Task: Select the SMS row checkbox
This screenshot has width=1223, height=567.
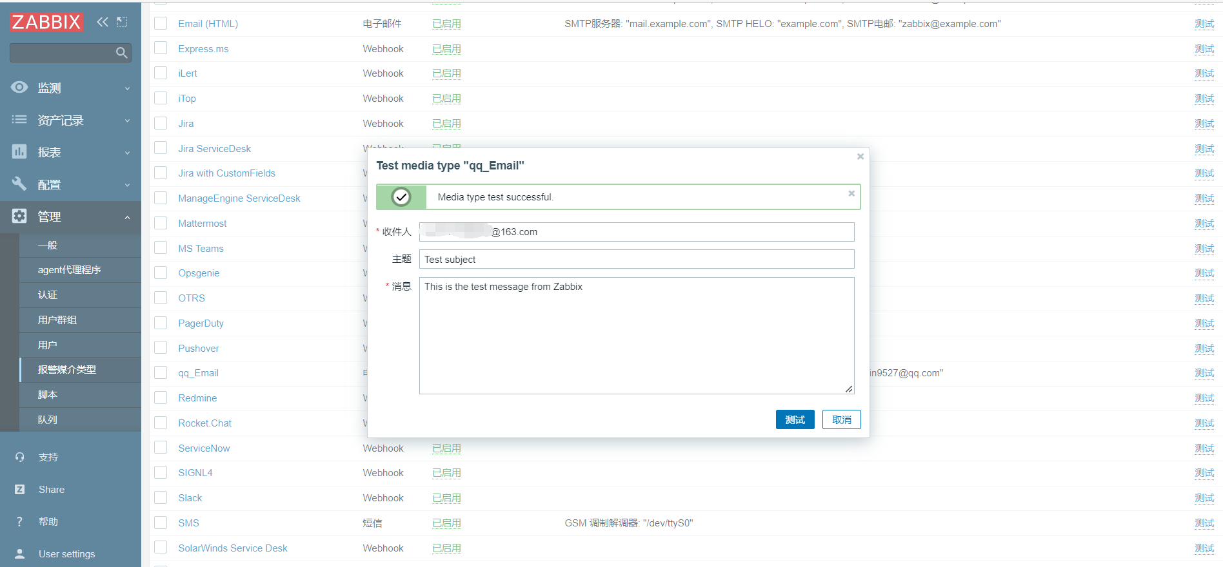Action: (x=161, y=523)
